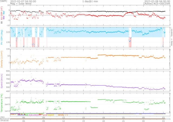Click the SWPC title label
The height and width of the screenshot is (122, 173).
(4, 1)
